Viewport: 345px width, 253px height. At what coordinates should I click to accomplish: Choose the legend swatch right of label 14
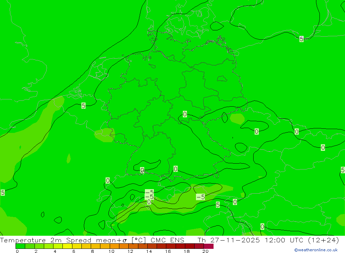152,246
